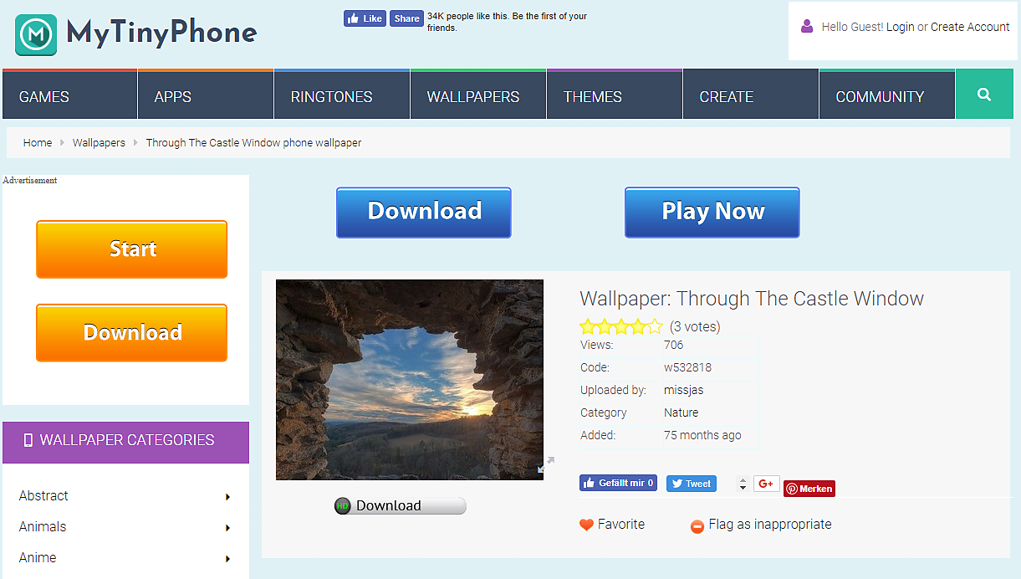
Task: Expand the Anime category
Action: tap(227, 559)
